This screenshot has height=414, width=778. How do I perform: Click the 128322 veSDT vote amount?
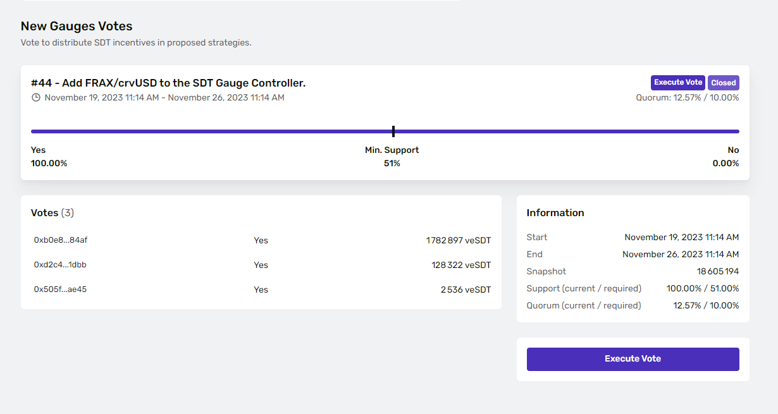pyautogui.click(x=461, y=265)
